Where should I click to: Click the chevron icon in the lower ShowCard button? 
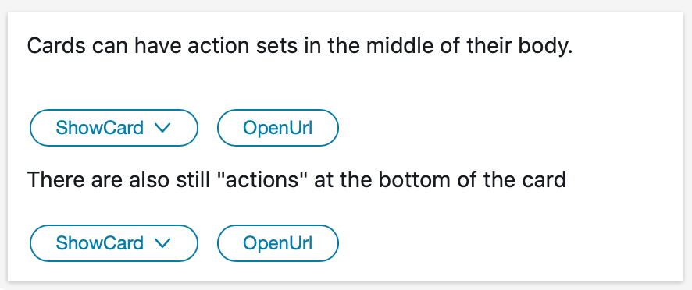point(163,243)
